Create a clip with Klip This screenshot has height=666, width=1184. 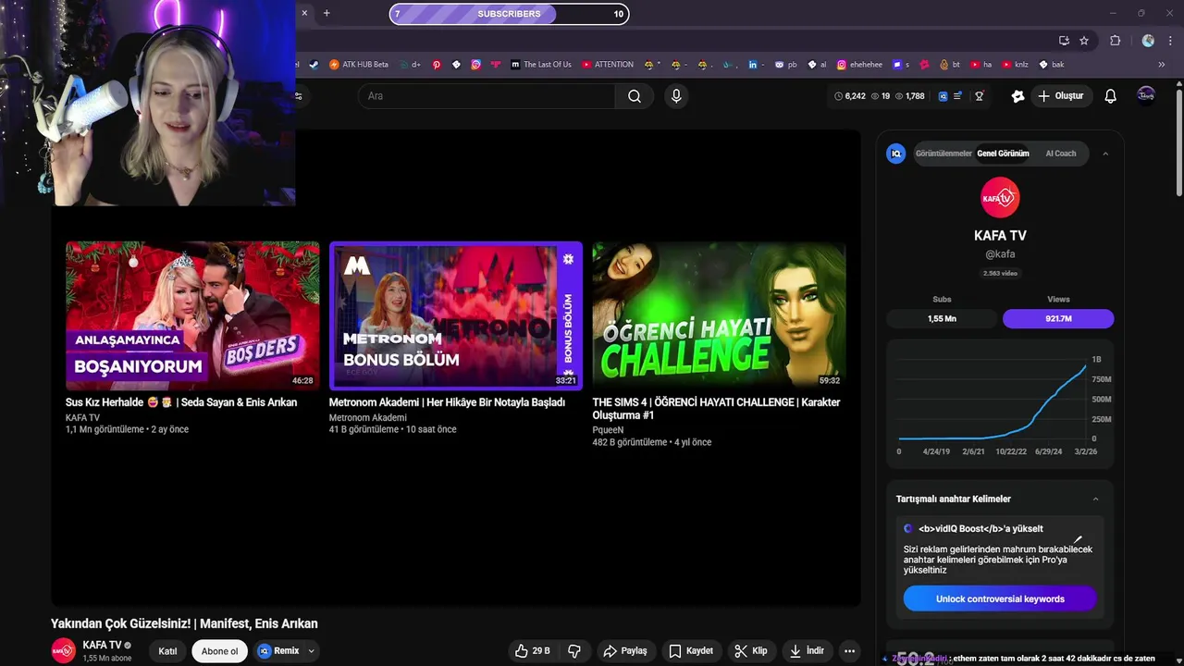[x=751, y=650]
